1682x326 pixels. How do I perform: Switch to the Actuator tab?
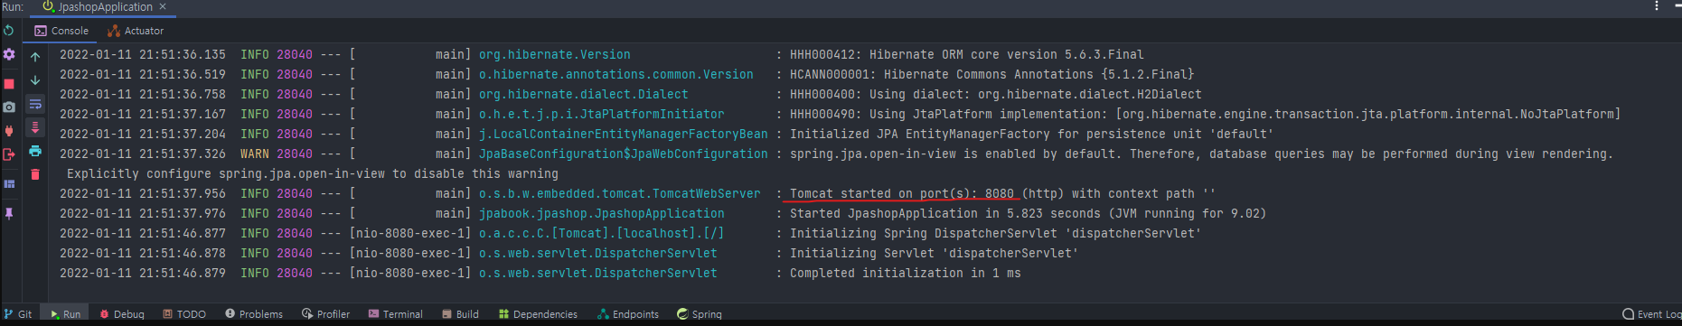pos(136,31)
